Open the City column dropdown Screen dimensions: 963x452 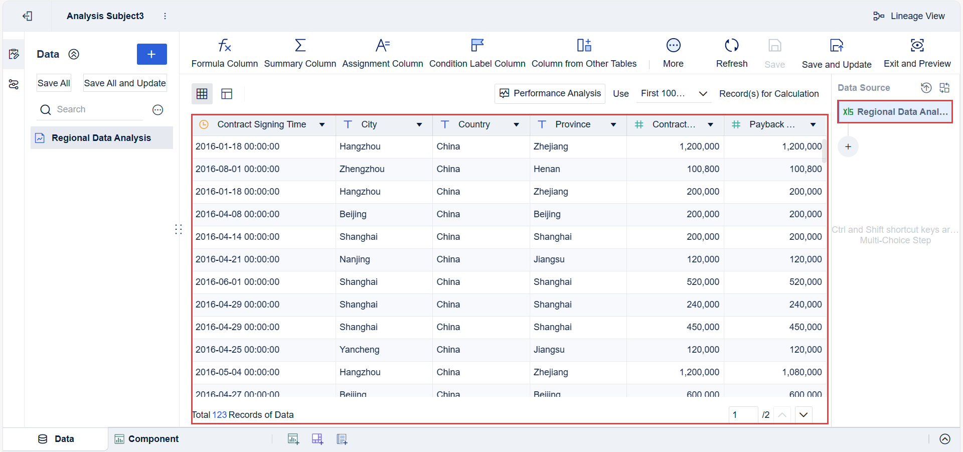point(419,124)
